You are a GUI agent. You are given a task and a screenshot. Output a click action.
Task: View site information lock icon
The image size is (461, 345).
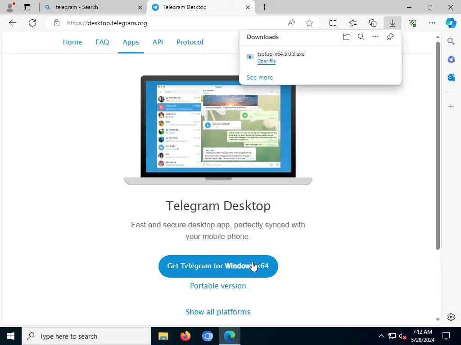[57, 23]
